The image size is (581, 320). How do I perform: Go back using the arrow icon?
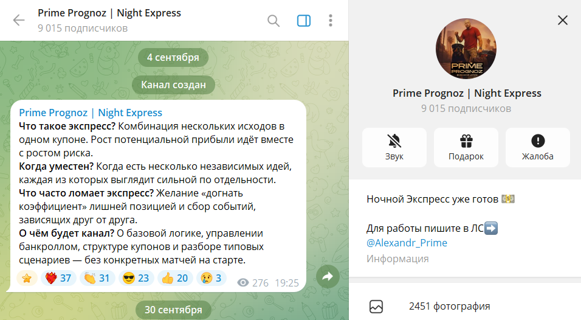point(18,20)
